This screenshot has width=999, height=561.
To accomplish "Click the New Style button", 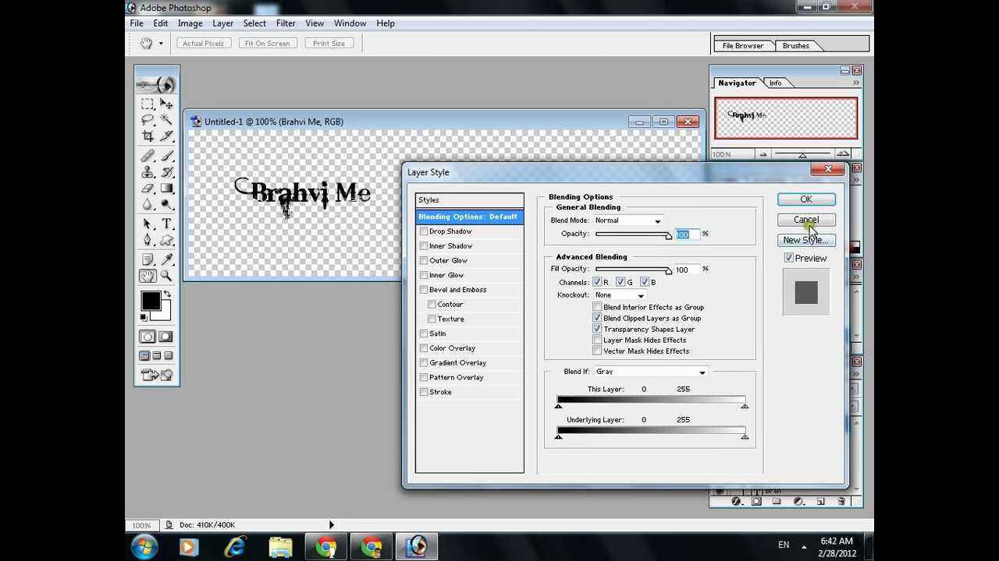I will pyautogui.click(x=806, y=240).
